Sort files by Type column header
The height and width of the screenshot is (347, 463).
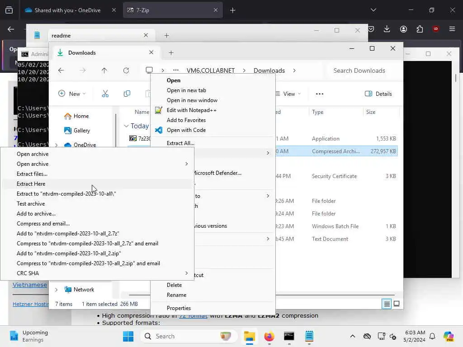pyautogui.click(x=317, y=112)
